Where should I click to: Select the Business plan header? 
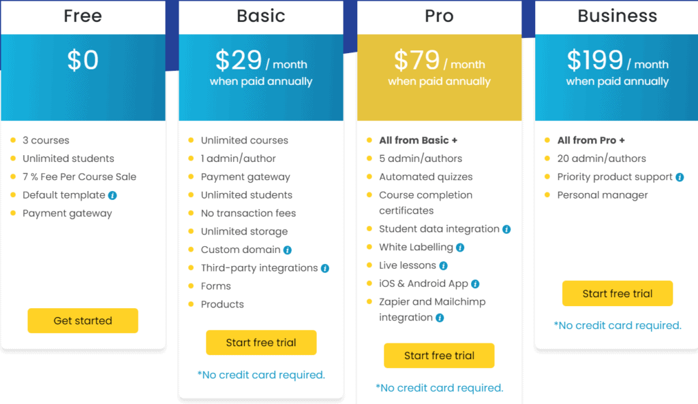pyautogui.click(x=617, y=16)
